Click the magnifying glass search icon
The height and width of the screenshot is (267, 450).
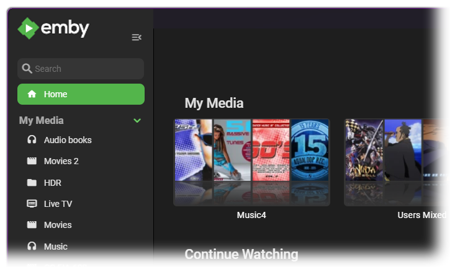27,69
